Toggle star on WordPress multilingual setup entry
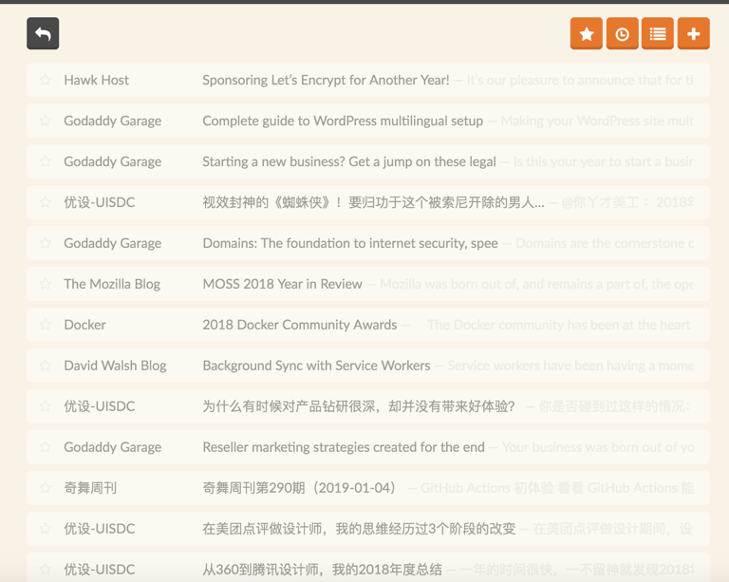This screenshot has width=729, height=582. pyautogui.click(x=46, y=121)
